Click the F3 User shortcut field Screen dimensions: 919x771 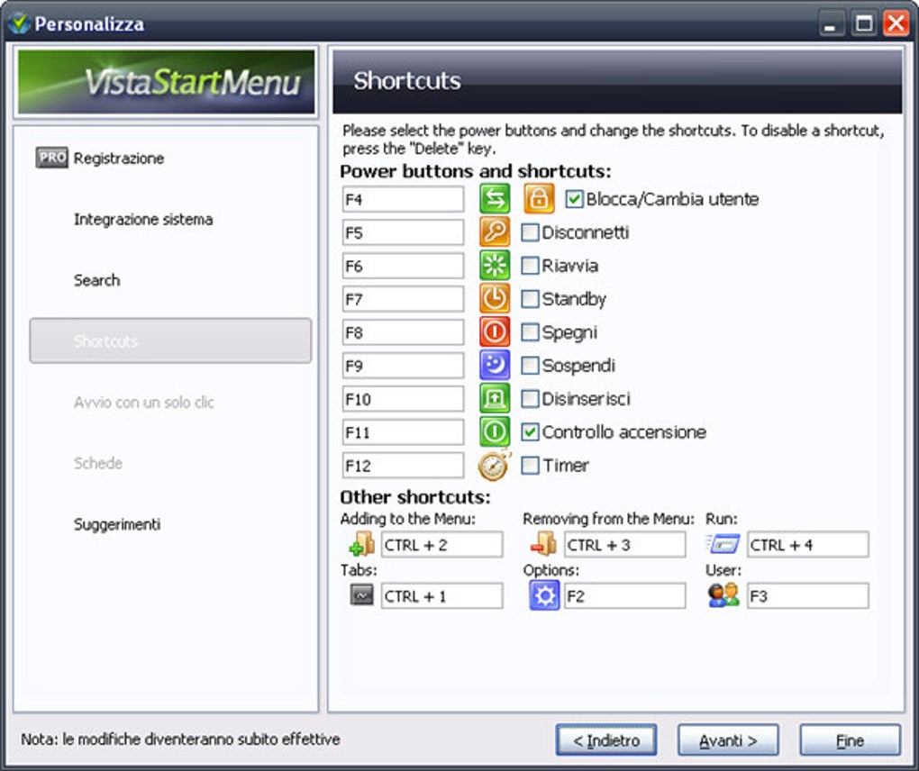807,596
